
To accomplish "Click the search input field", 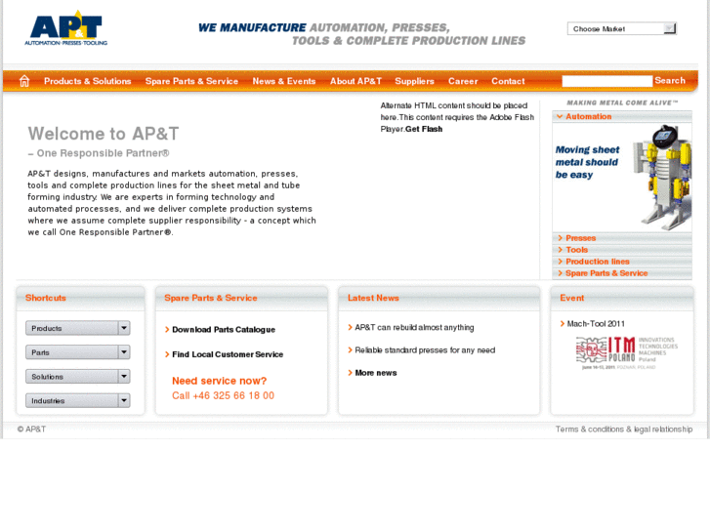I will click(607, 81).
